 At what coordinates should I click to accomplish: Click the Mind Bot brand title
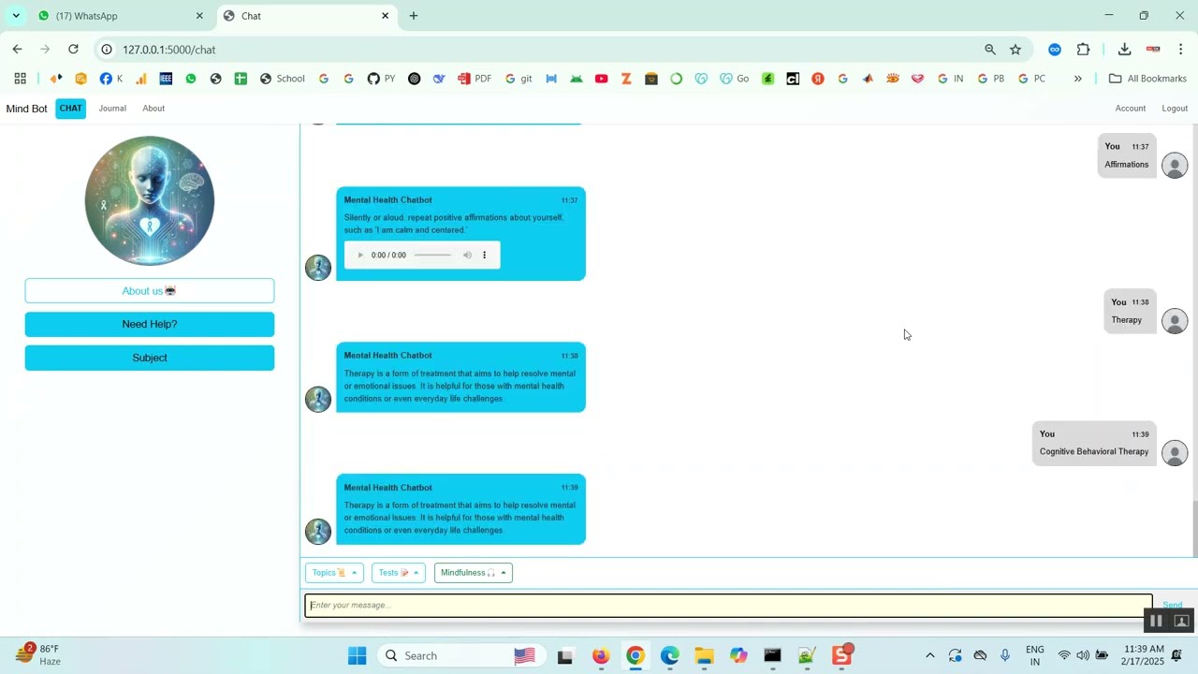coord(26,109)
